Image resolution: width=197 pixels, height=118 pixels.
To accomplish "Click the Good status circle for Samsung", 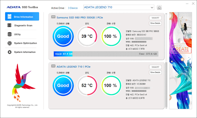I will point(63,36).
